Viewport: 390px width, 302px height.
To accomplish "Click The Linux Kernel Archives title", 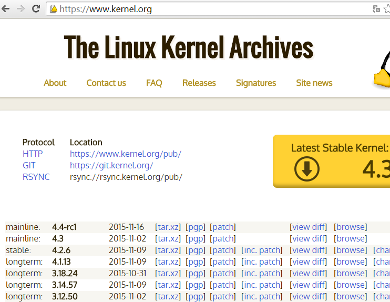I will (189, 47).
